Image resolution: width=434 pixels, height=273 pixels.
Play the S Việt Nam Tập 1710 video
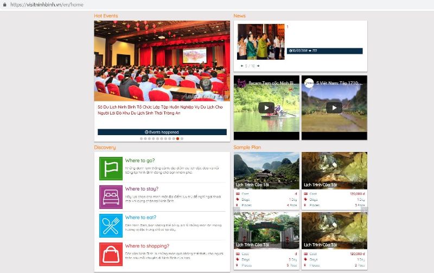334,107
